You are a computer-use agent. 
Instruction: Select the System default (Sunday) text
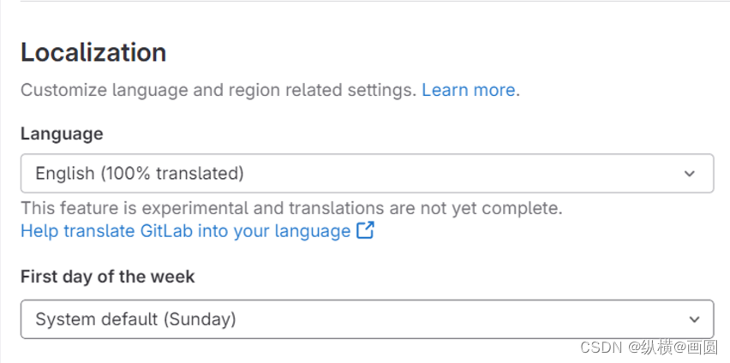point(135,319)
